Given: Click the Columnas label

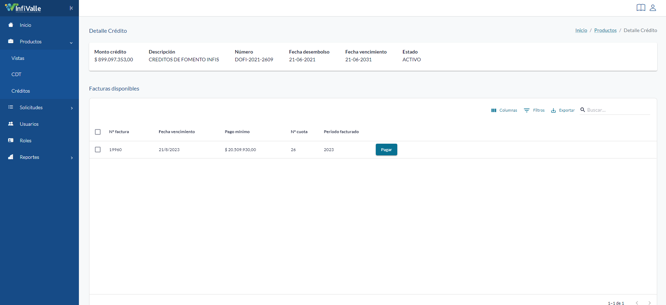Looking at the screenshot, I should coord(508,110).
